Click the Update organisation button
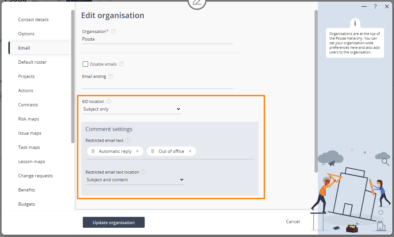Screen dimensions: 394x237 click(x=114, y=222)
